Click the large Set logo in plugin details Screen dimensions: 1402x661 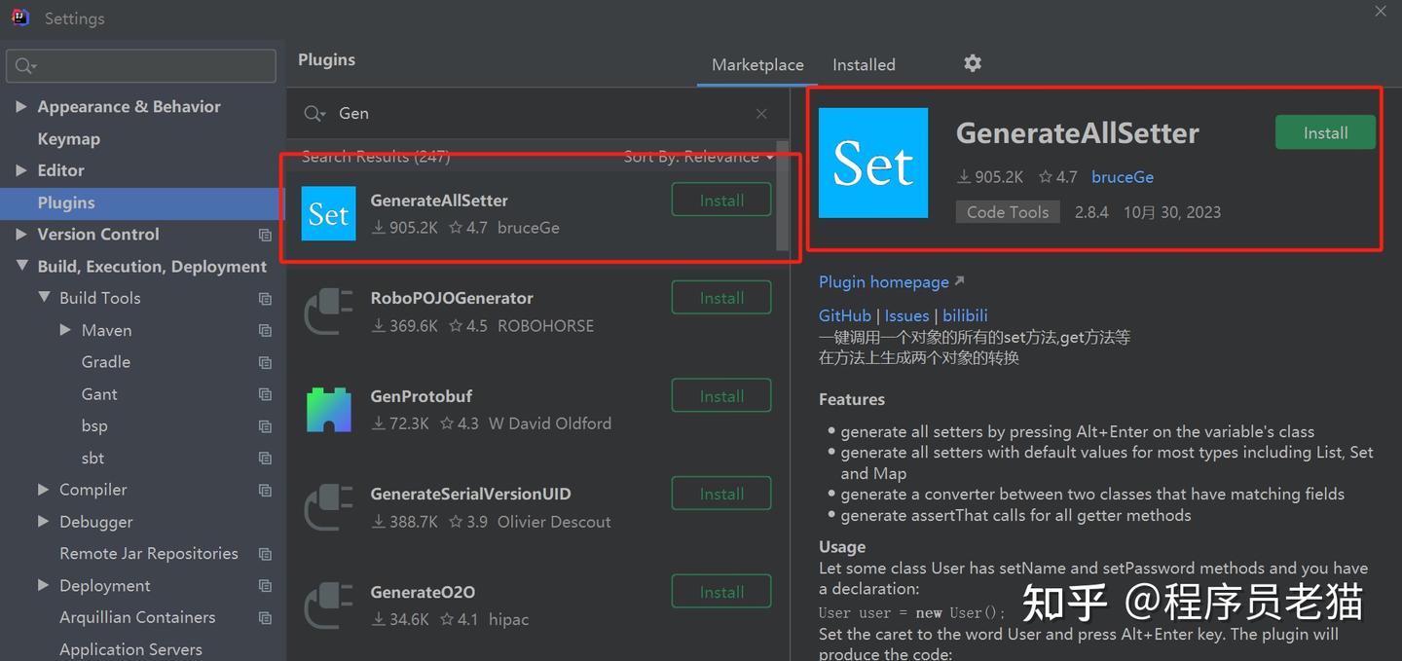pyautogui.click(x=873, y=163)
